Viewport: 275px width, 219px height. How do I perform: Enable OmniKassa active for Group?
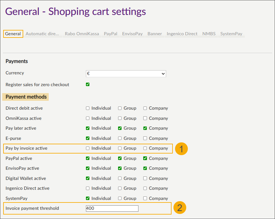120,118
